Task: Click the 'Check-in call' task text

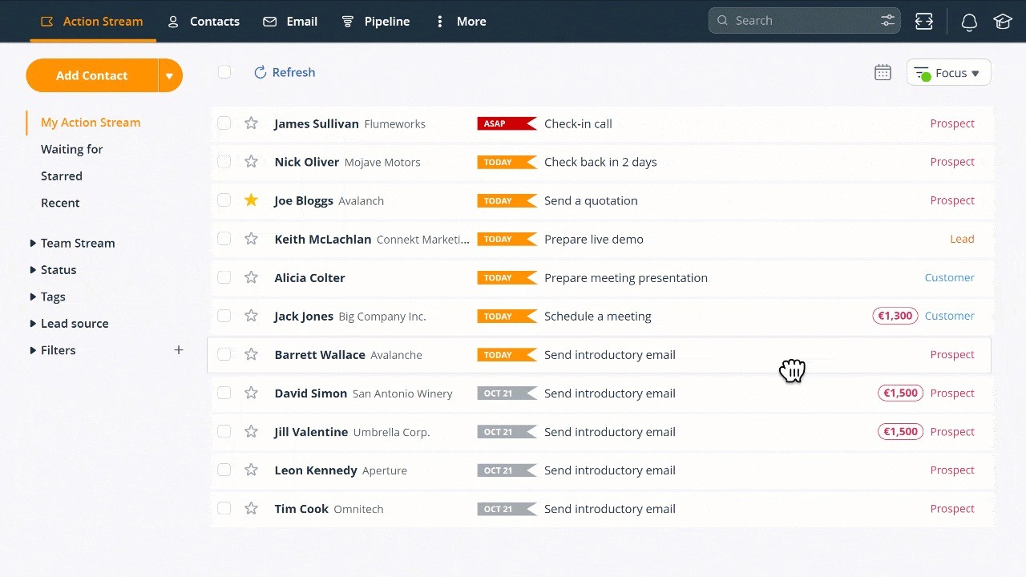Action: (x=578, y=123)
